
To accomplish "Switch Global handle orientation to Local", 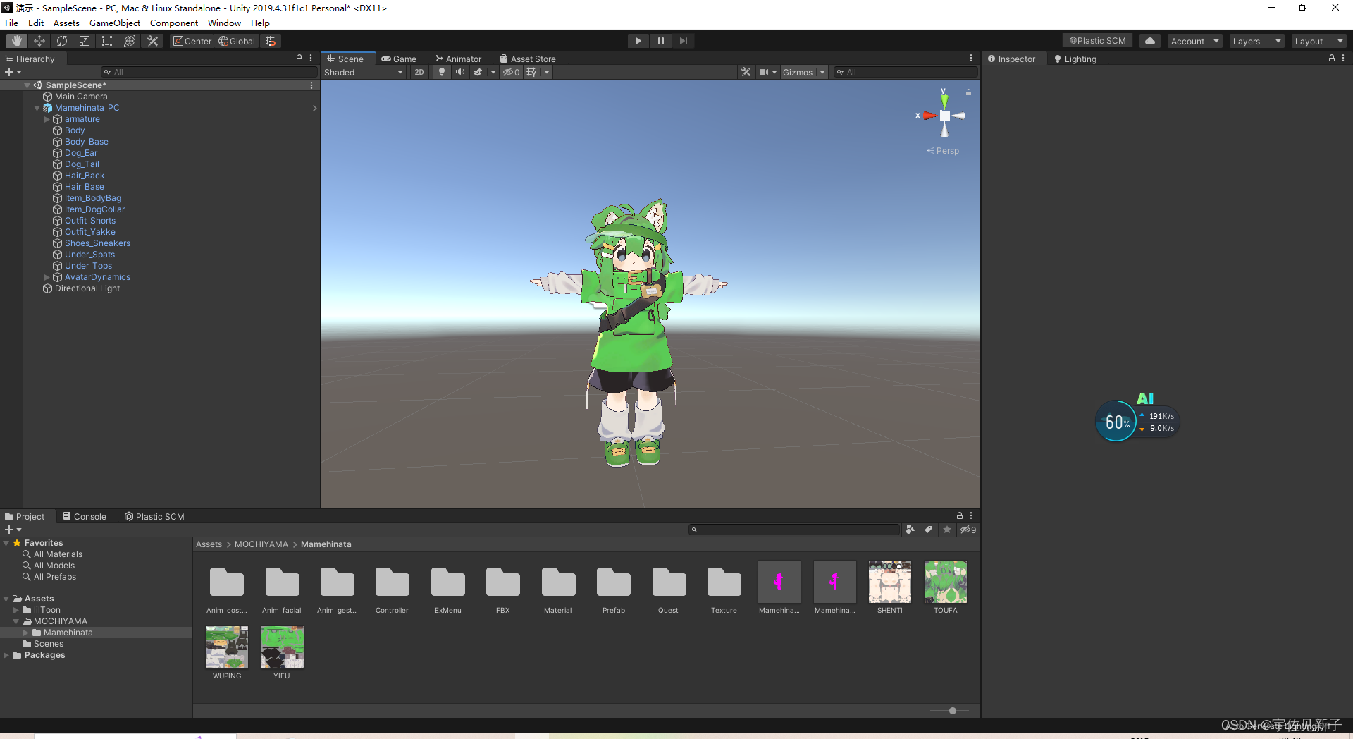I will pos(237,40).
